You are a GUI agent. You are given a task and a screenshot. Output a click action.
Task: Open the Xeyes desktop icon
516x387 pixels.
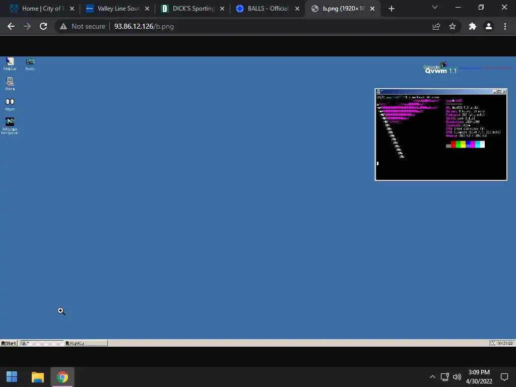point(10,104)
